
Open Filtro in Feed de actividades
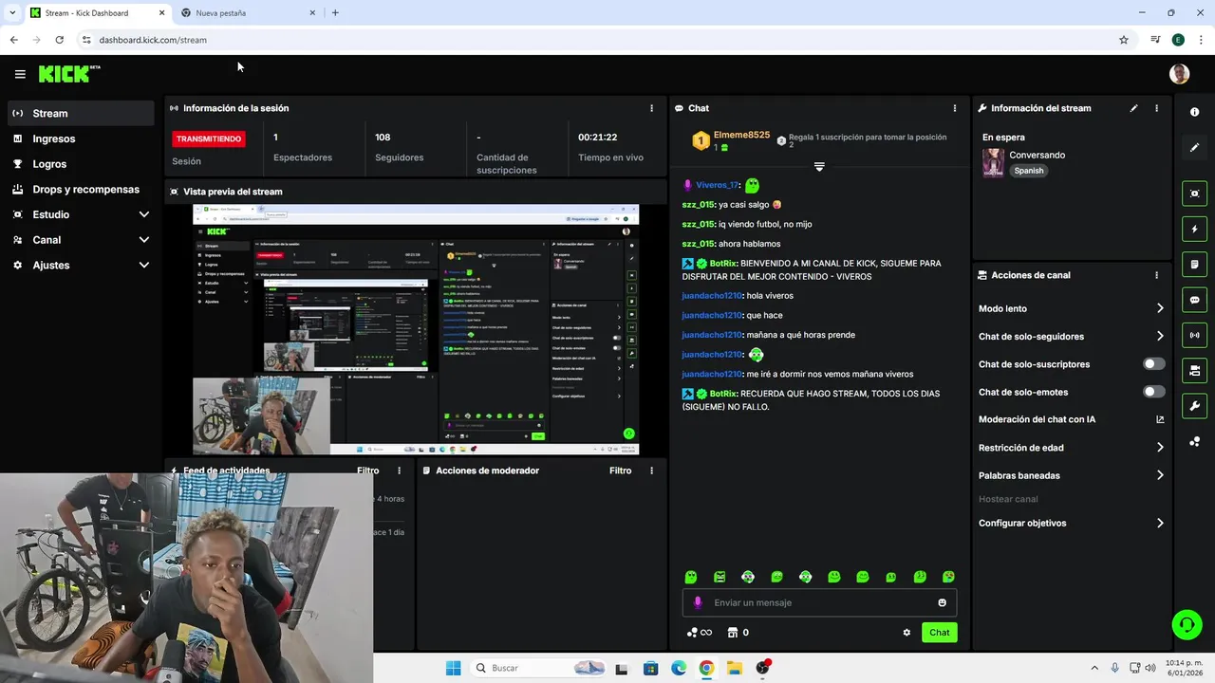367,471
